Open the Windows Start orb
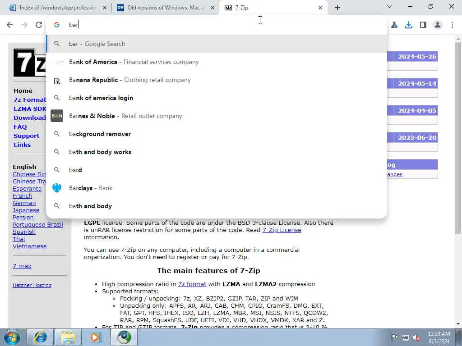The height and width of the screenshot is (346, 462). 12,337
